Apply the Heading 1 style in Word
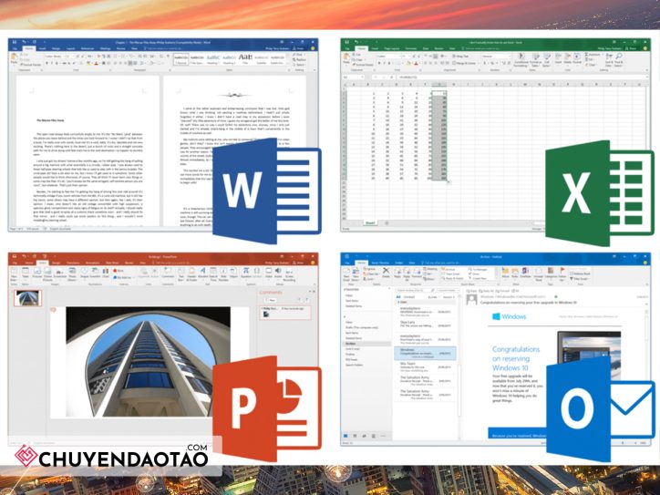 click(213, 59)
